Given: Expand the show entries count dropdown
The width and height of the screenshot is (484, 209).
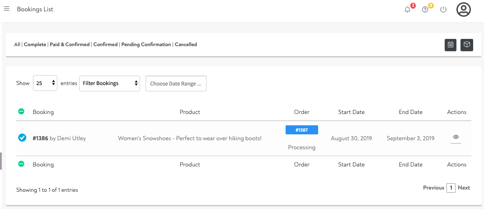Looking at the screenshot, I should point(45,83).
